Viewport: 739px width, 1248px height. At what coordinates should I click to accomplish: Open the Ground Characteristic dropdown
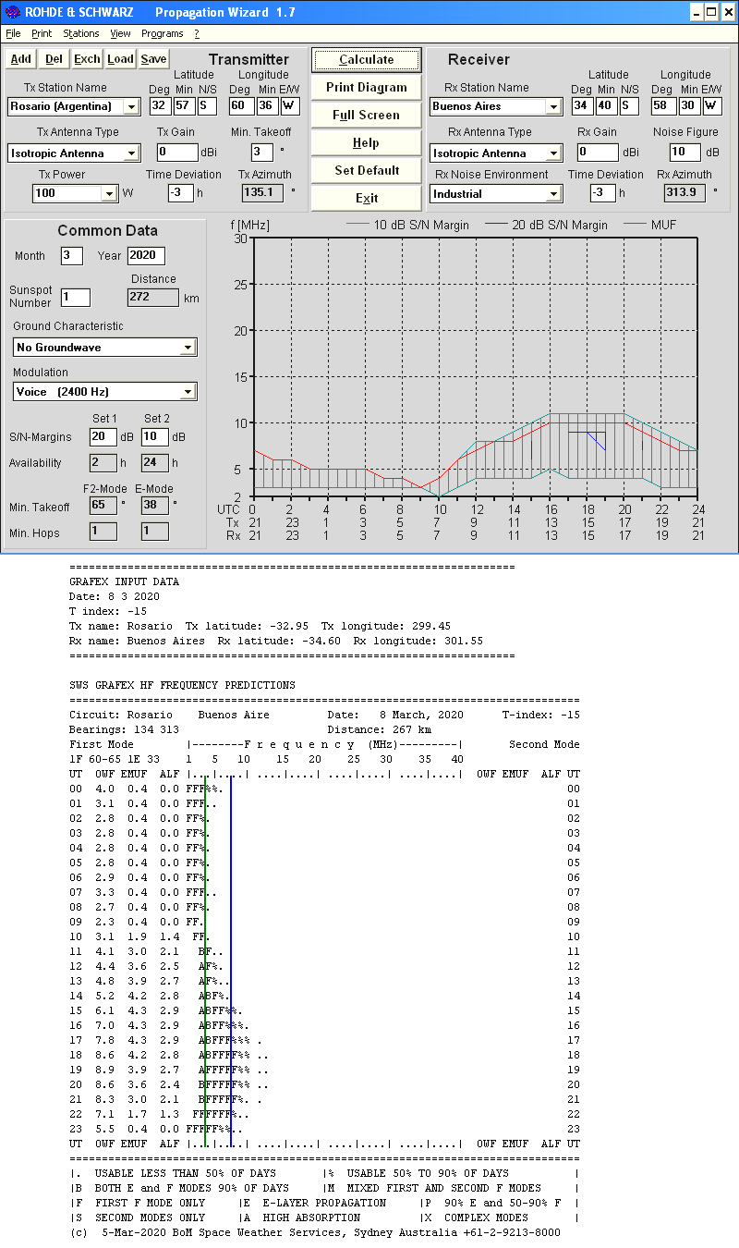pyautogui.click(x=188, y=348)
